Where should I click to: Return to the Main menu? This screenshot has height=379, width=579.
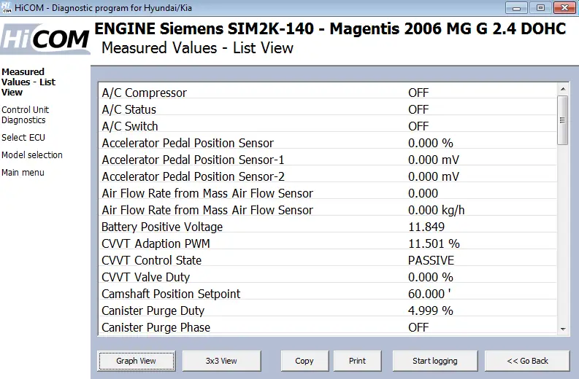point(23,173)
